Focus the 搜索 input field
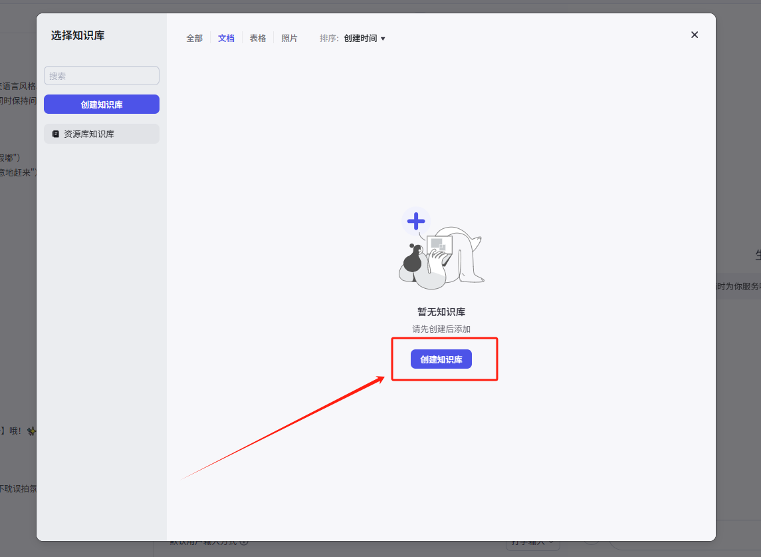 click(102, 76)
